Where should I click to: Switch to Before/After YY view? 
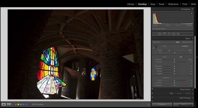click(x=9, y=104)
